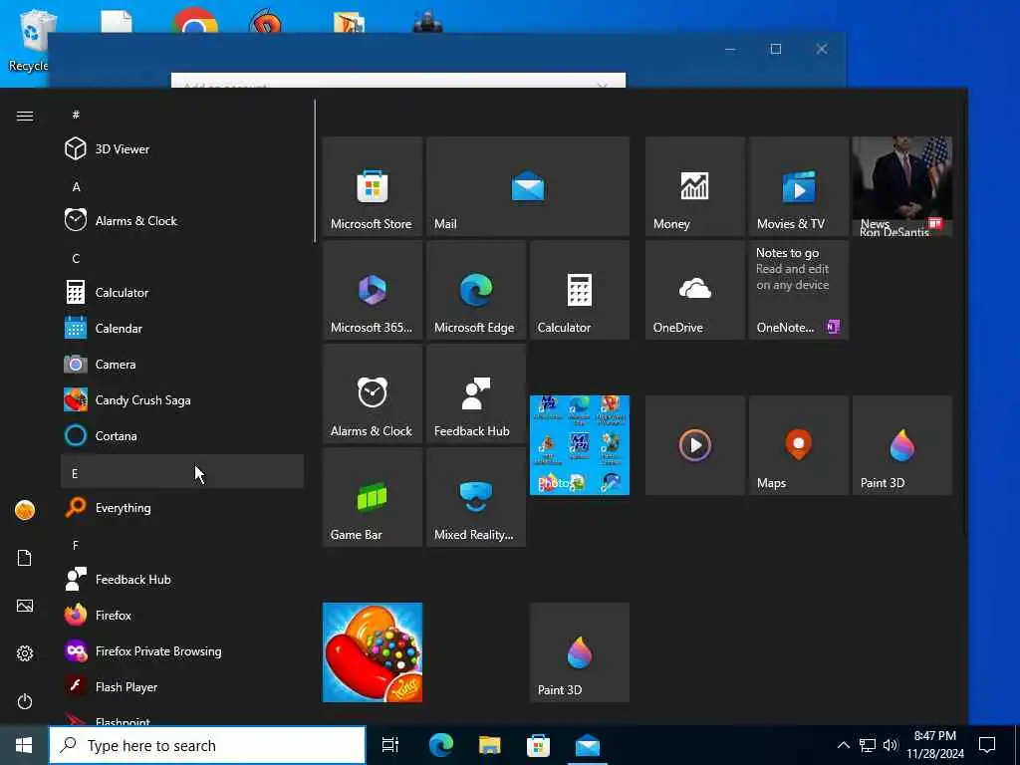Viewport: 1020px width, 765px height.
Task: Open the clock showing 8:47 PM
Action: (x=935, y=745)
